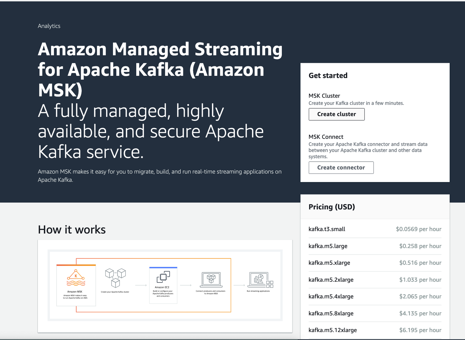The height and width of the screenshot is (340, 465).
Task: Click the $0.516 per hour price
Action: (420, 263)
